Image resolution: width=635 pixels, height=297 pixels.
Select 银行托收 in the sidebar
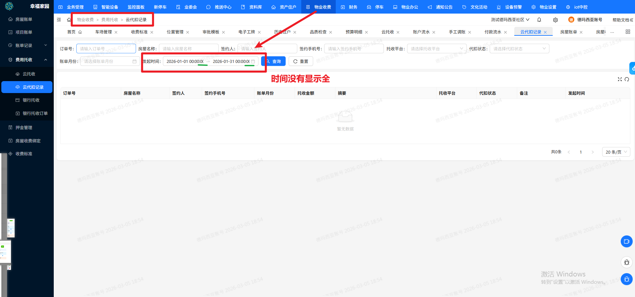tap(31, 100)
